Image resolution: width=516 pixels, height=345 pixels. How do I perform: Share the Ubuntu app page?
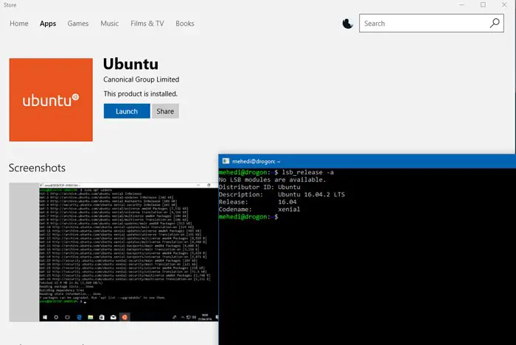165,111
